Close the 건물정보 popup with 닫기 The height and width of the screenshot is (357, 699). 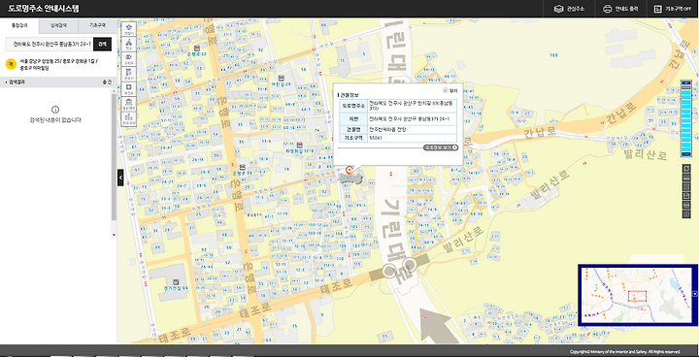(450, 90)
